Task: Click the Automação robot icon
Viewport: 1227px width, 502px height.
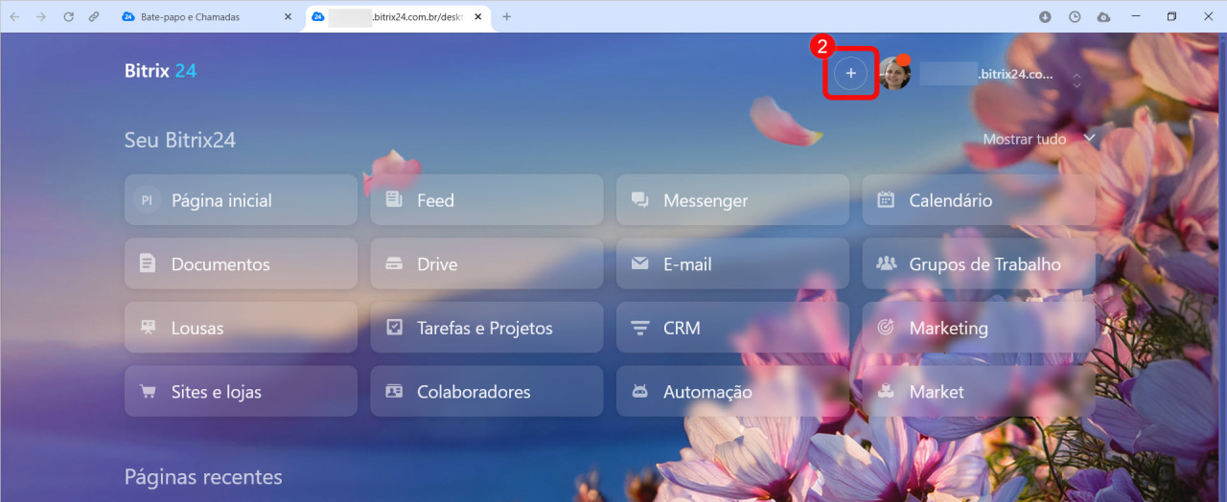Action: (x=639, y=392)
